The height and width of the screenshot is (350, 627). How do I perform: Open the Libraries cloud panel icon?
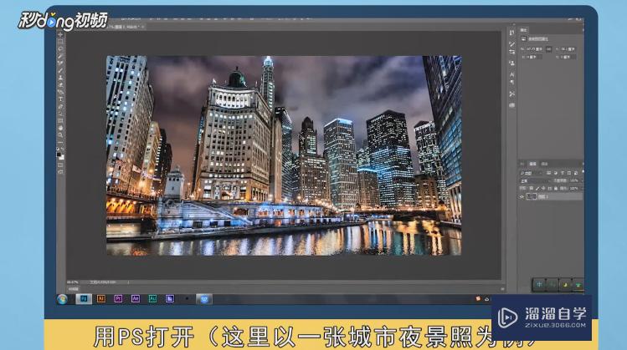(511, 105)
